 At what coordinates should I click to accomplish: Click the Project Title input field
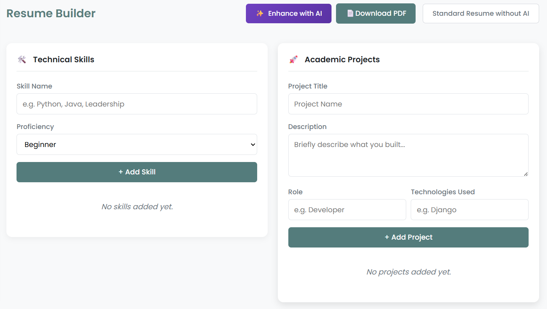pos(408,104)
